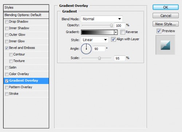The image size is (182, 132).
Task: Enable the Texture checkbox
Action: coord(11,61)
